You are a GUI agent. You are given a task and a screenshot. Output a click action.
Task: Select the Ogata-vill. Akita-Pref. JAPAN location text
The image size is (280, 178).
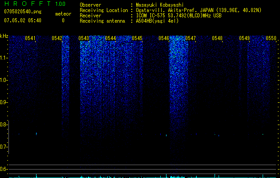click(x=199, y=10)
